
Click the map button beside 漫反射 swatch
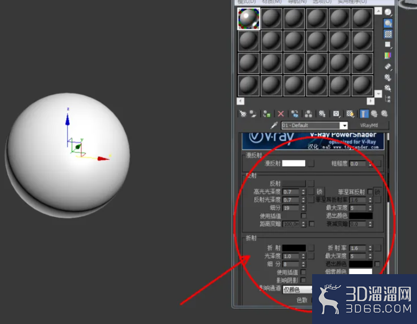click(x=311, y=163)
